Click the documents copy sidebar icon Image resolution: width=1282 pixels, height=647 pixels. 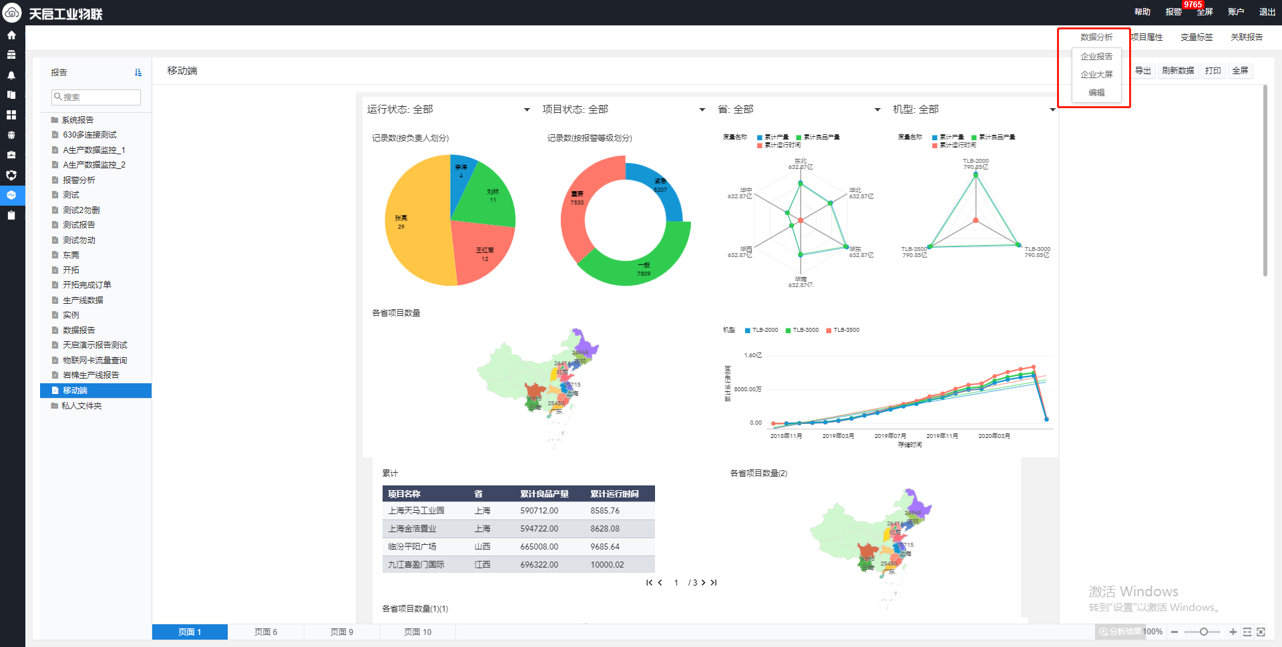click(x=11, y=95)
